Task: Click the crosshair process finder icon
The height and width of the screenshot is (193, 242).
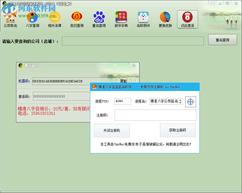Action: (x=190, y=102)
